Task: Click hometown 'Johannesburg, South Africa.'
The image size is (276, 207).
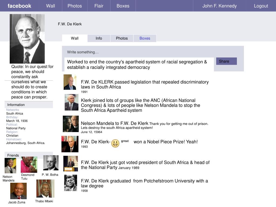Action: pos(26,143)
